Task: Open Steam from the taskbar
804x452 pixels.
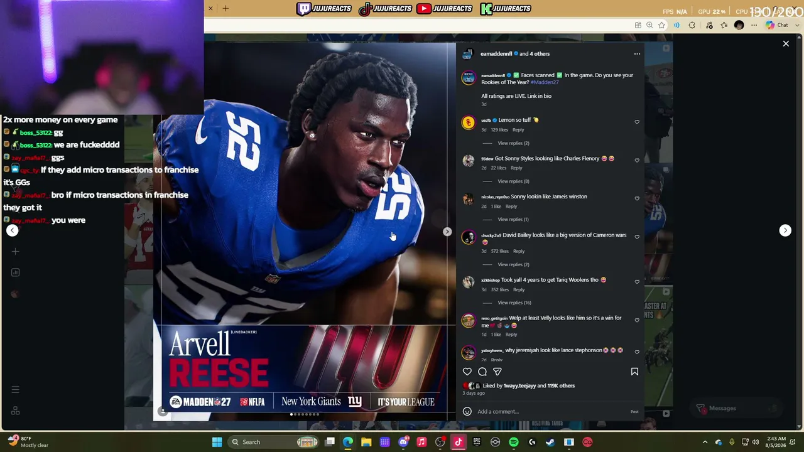Action: coord(550,442)
